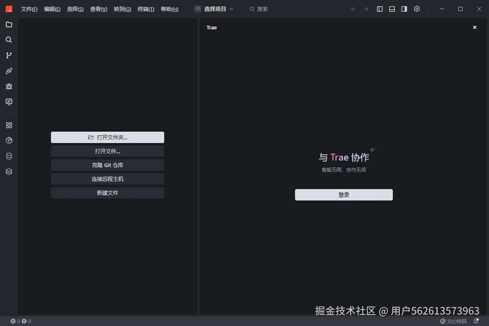Click the 克隆 Git 仓库 button
This screenshot has height=326, width=489.
pos(107,165)
